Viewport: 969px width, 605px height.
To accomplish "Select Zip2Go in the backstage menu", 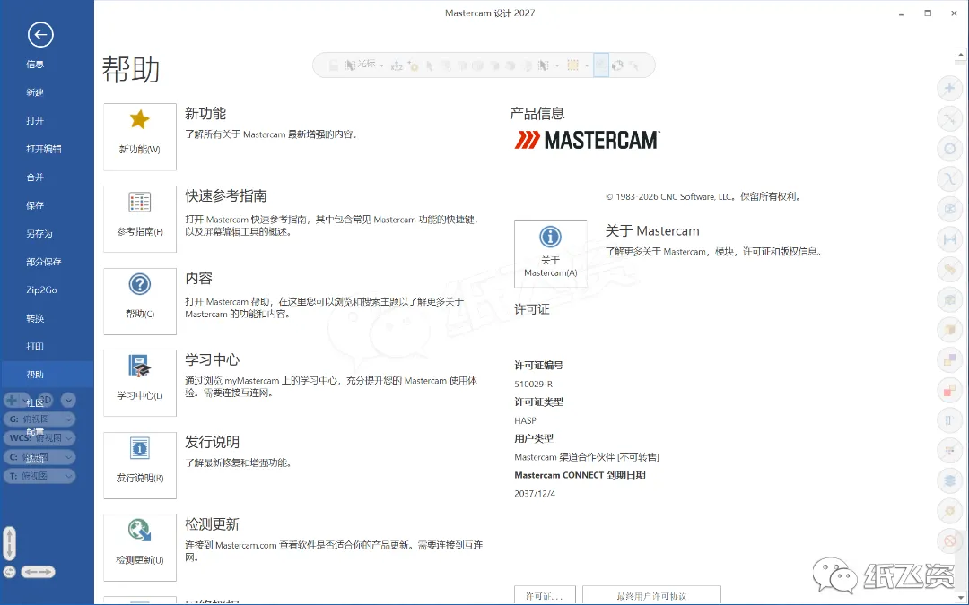I will coord(41,290).
